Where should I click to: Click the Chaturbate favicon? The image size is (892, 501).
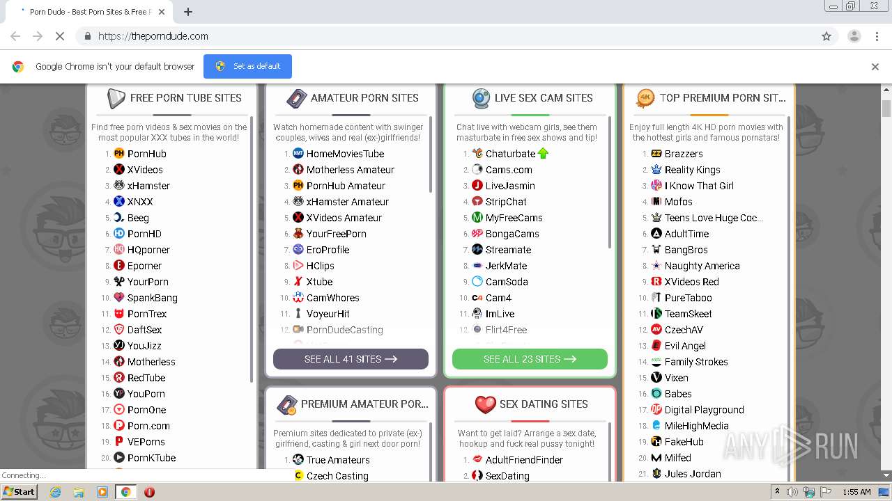[477, 154]
